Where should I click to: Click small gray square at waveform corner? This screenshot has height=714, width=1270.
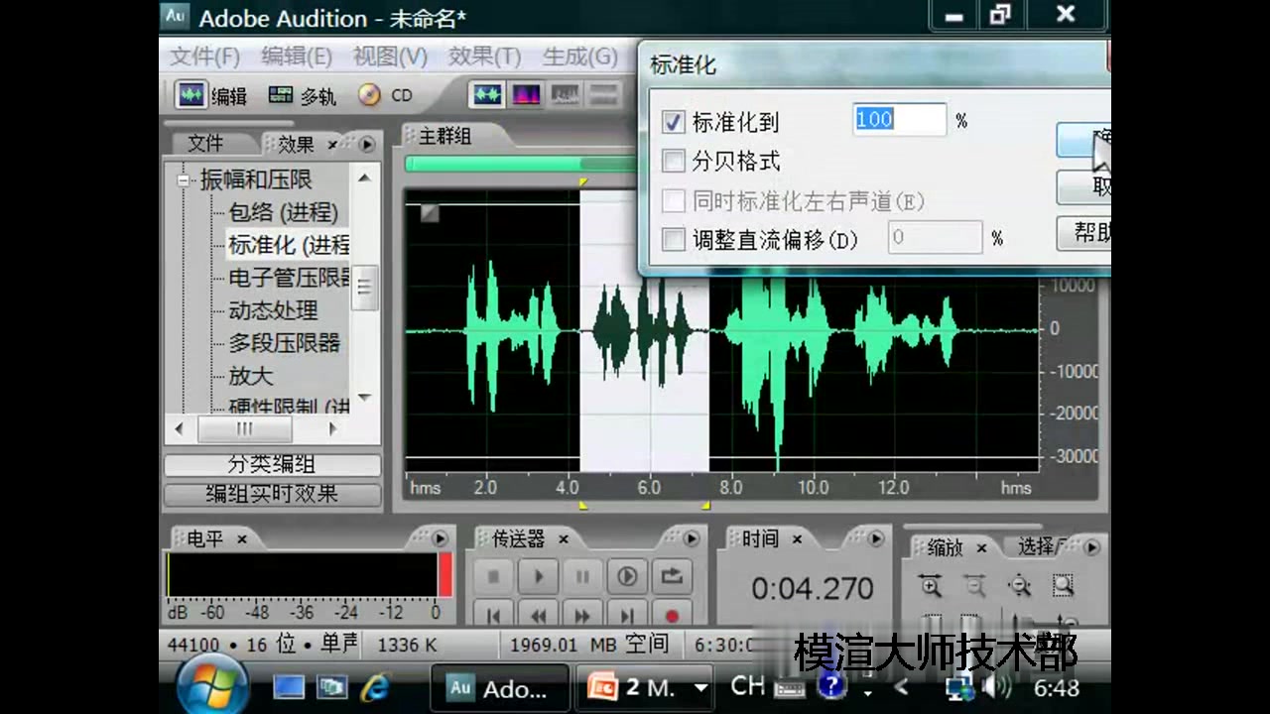[430, 212]
